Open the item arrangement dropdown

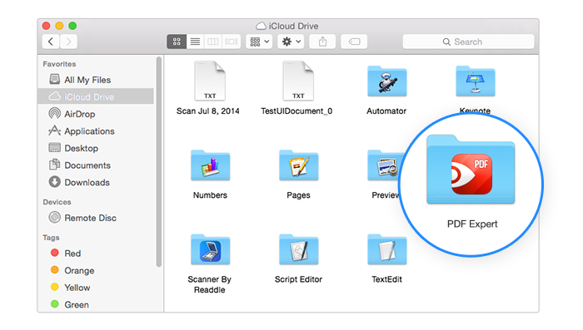(x=259, y=42)
